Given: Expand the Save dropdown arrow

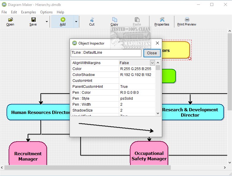Looking at the screenshot, I should (x=47, y=22).
